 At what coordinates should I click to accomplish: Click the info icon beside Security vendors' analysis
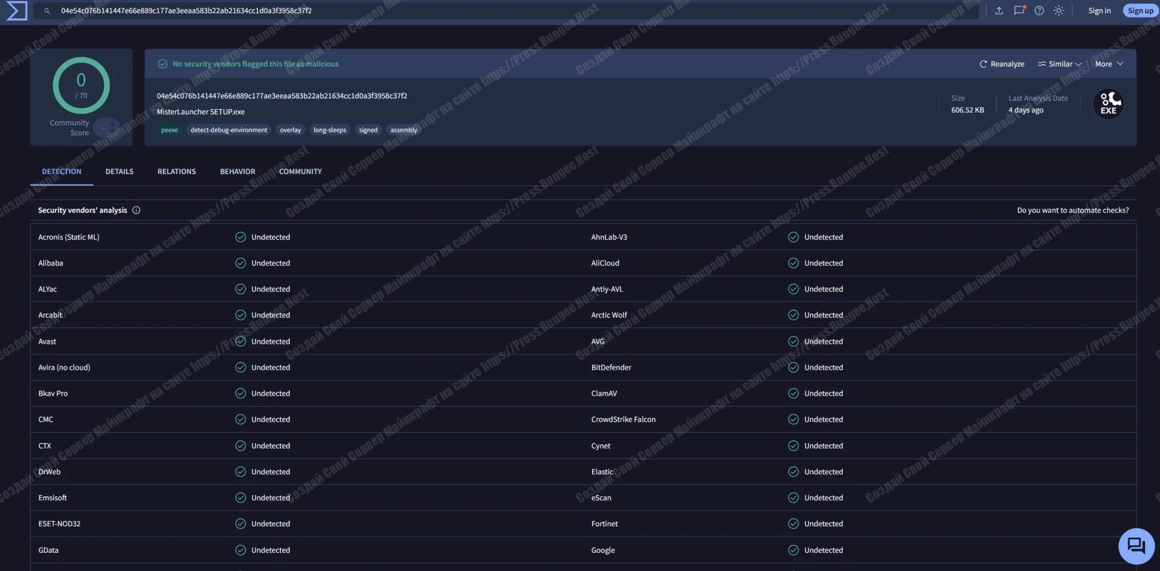pos(136,210)
